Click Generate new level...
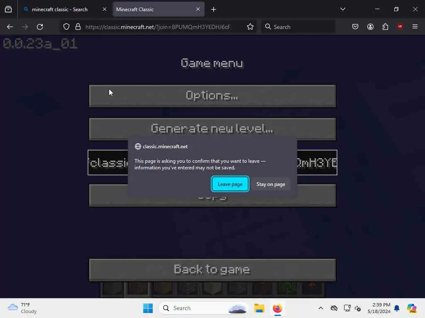This screenshot has width=425, height=318. pos(212,129)
